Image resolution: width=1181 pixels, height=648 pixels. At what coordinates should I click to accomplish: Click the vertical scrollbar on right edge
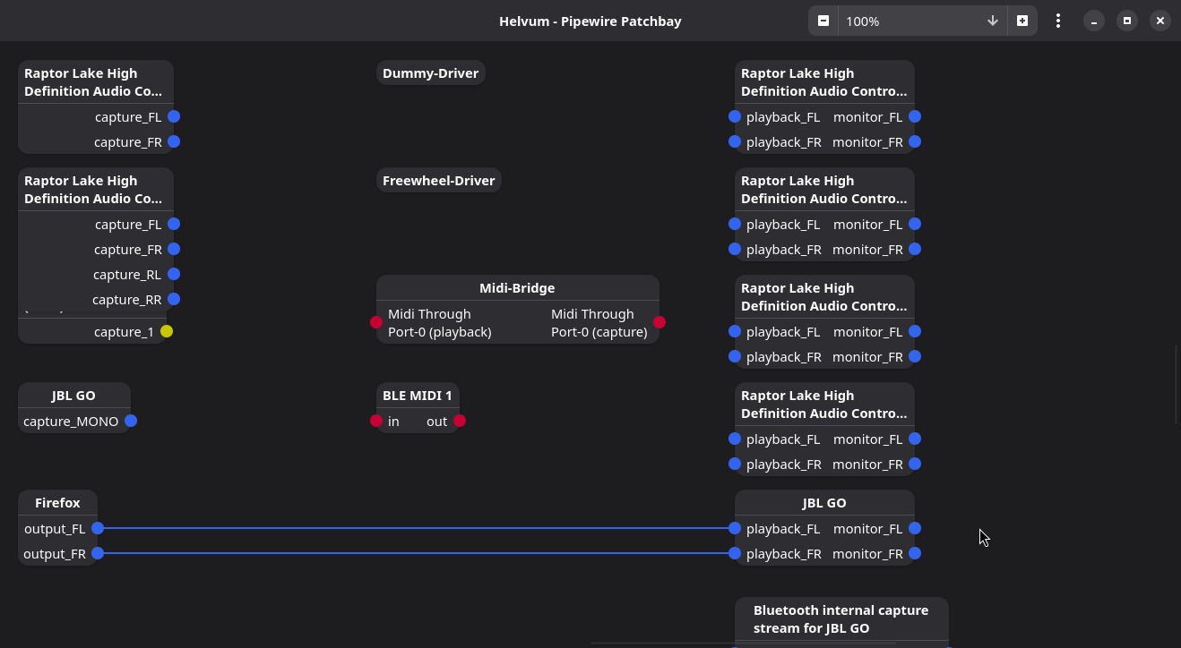click(1177, 385)
